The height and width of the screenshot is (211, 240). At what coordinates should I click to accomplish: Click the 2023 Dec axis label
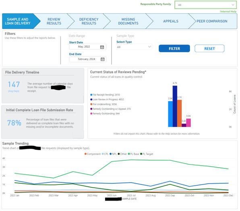[x=228, y=195]
